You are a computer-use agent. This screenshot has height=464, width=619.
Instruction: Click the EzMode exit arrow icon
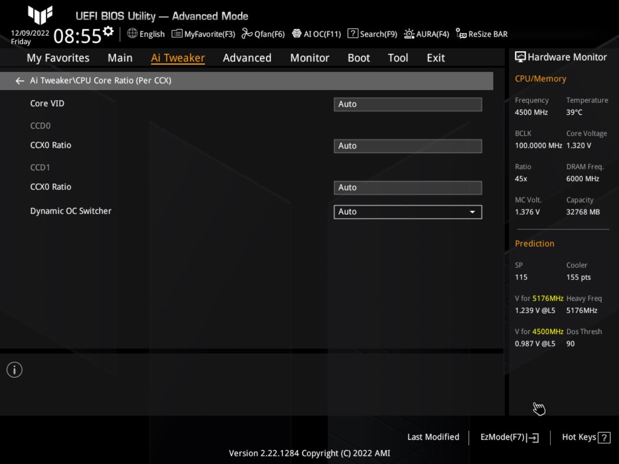533,438
